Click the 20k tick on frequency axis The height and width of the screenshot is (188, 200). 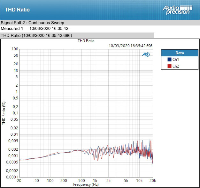[x=153, y=180]
